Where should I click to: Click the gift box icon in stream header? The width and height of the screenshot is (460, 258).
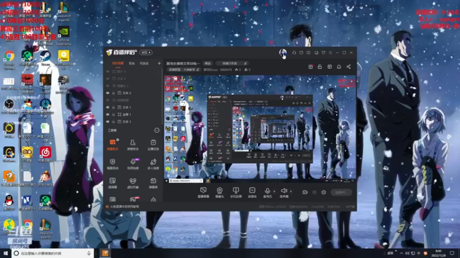[x=310, y=67]
